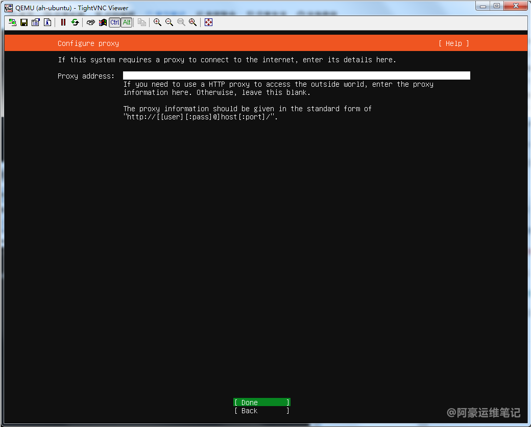Refresh the remote screen with the green arrows icon
The height and width of the screenshot is (427, 531).
pos(75,22)
